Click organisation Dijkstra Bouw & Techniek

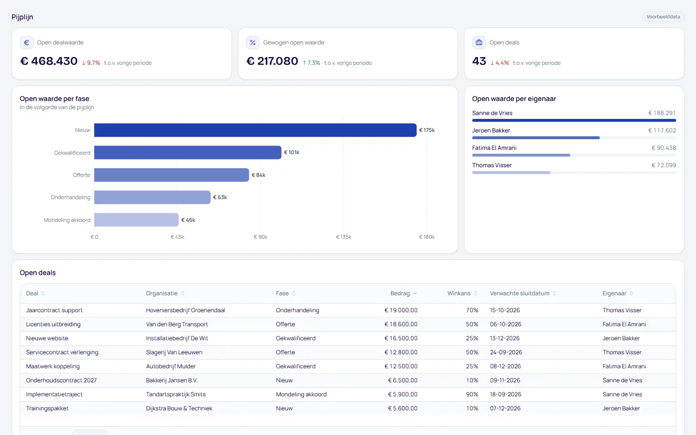click(179, 408)
